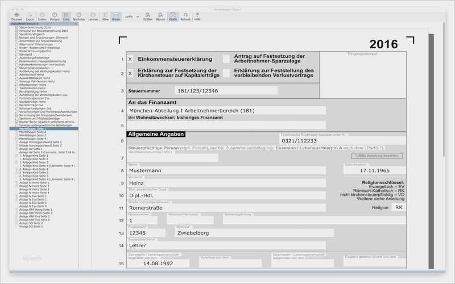Viewport: 455px width, 284px height.
Task: Open Anlage N Eva Seite 2
Action: coord(33,199)
